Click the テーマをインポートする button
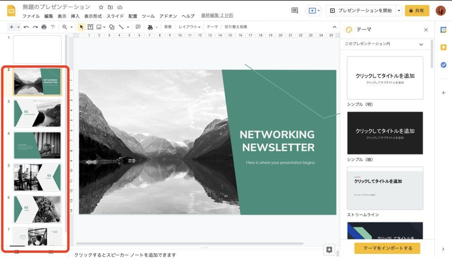Image resolution: width=452 pixels, height=258 pixels. (387, 248)
